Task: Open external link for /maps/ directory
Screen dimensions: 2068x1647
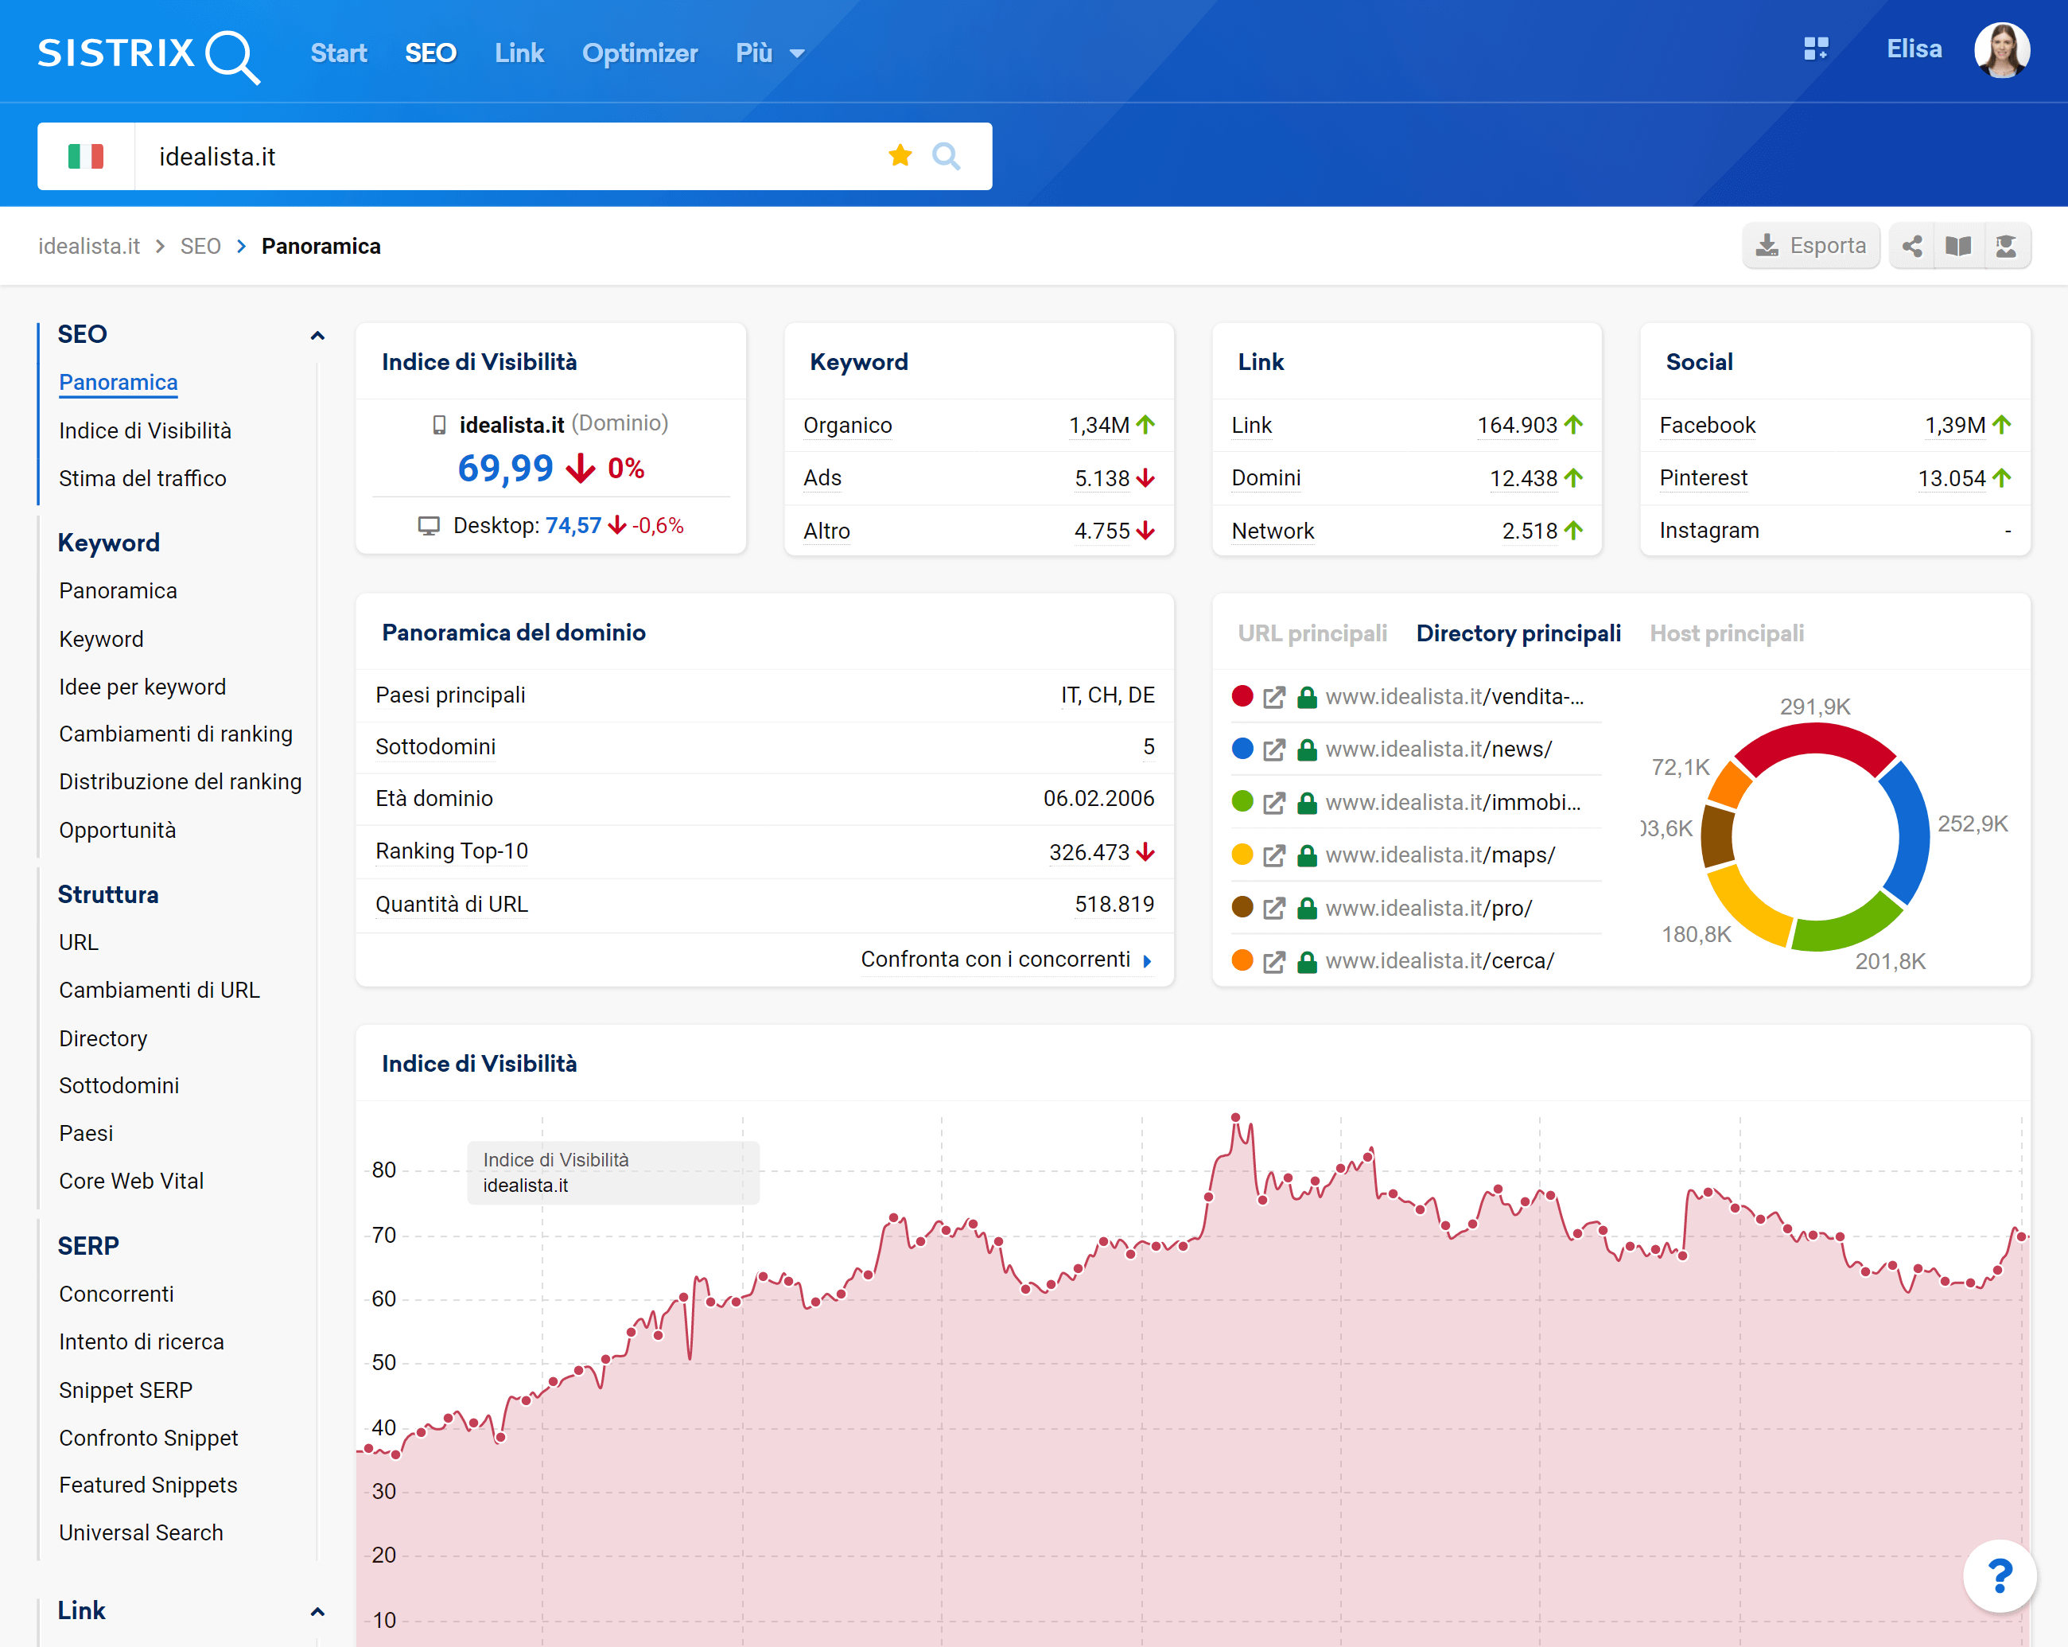Action: point(1273,855)
